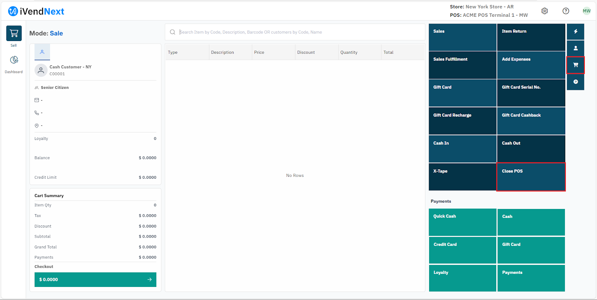
Task: Select the Cash Out tile
Action: tap(531, 149)
